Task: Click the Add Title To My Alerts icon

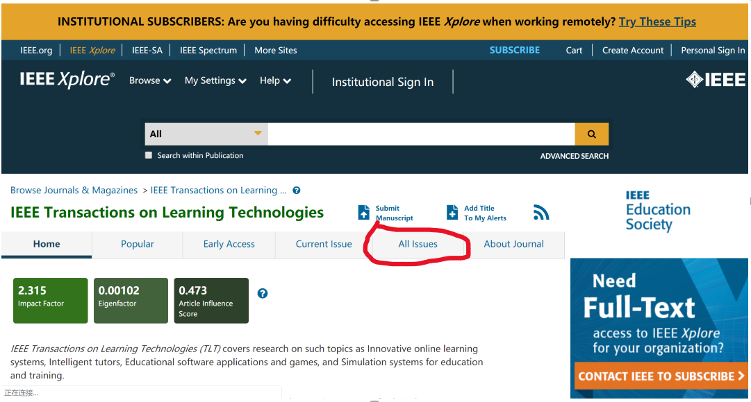Action: coord(452,212)
